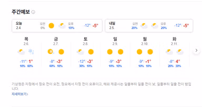Click today's morning sunny icon
The width and height of the screenshot is (202, 107).
(x=51, y=26)
